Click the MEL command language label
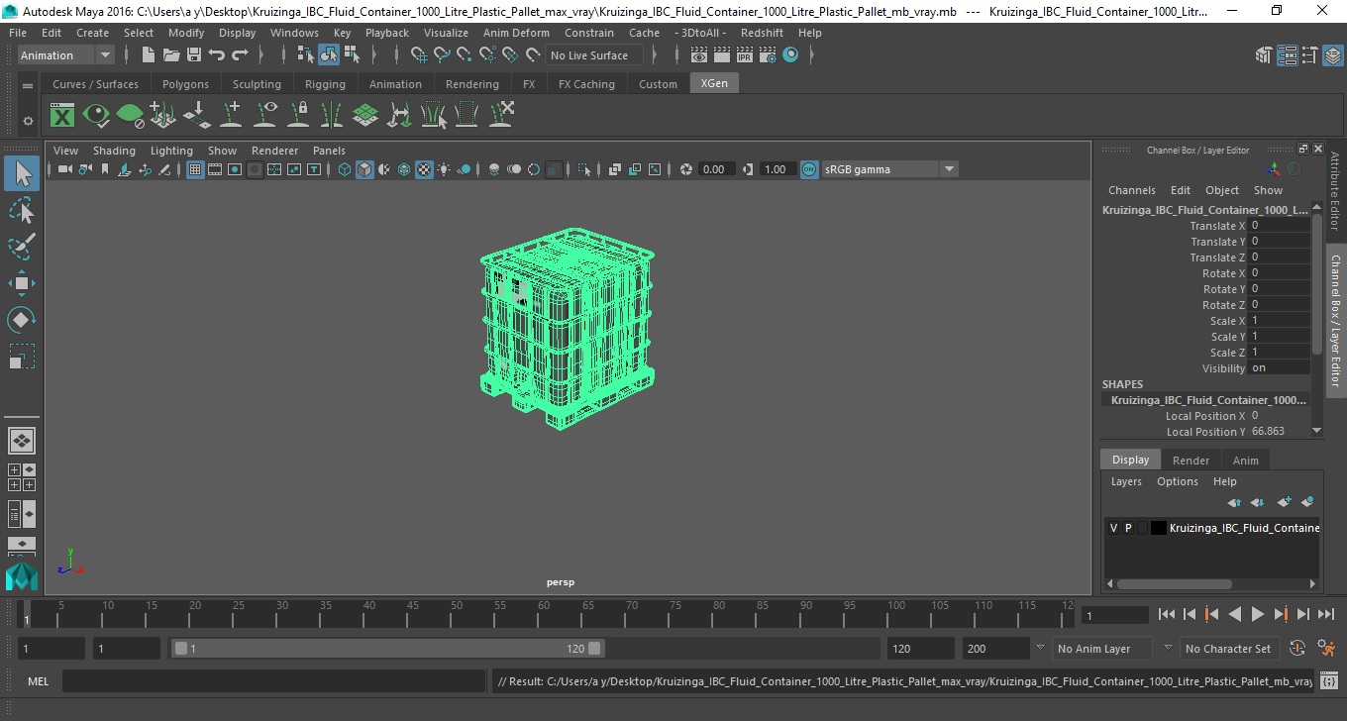This screenshot has height=721, width=1347. coord(38,681)
